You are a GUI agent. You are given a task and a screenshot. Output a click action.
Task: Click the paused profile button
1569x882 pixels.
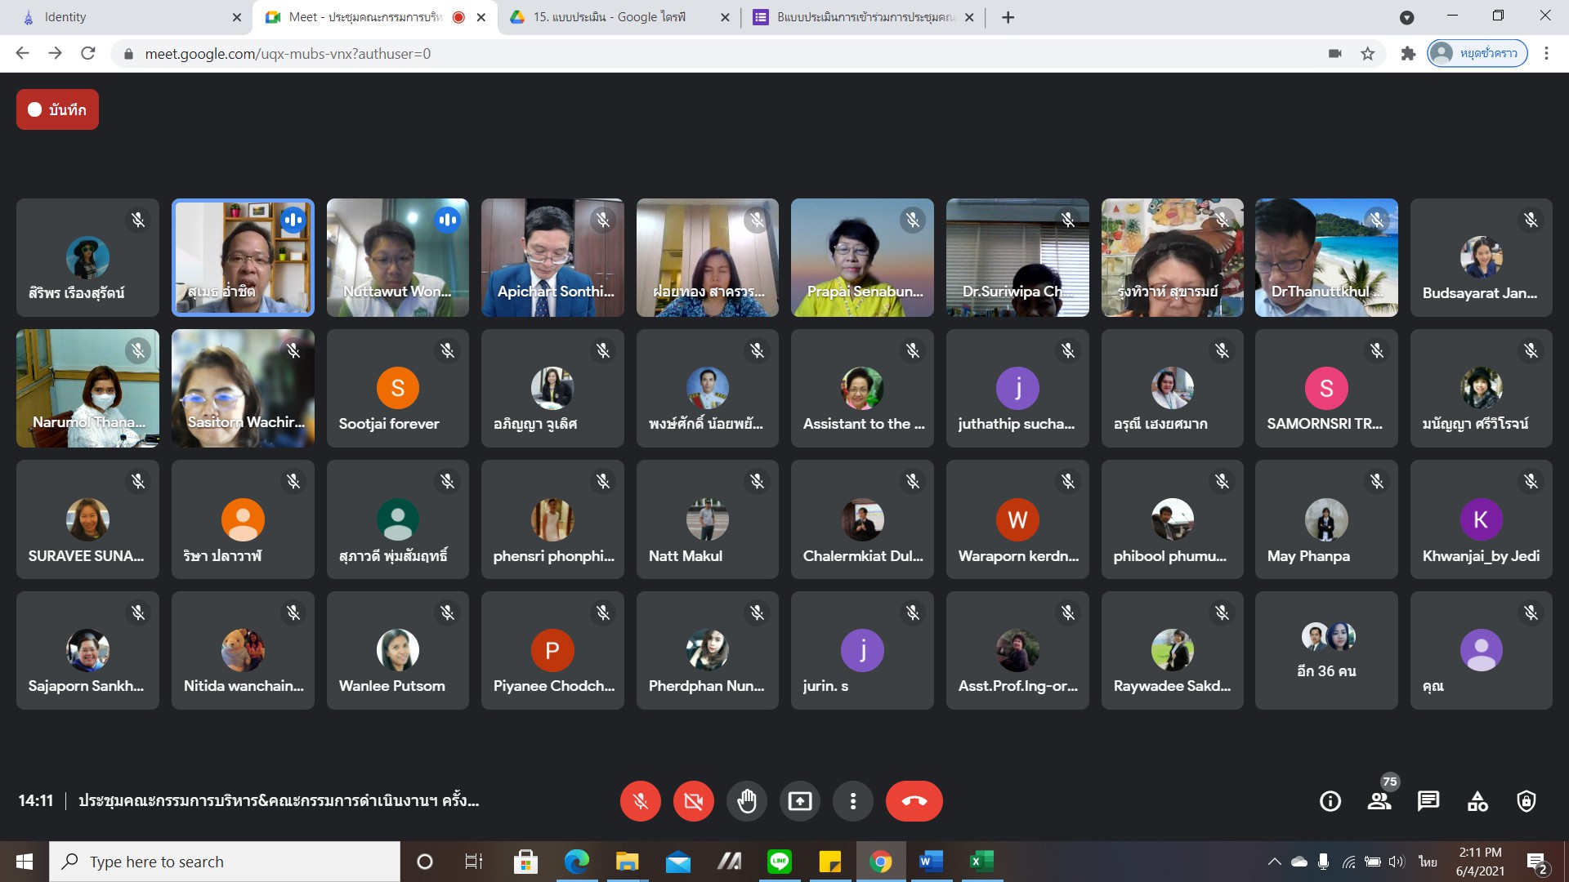(x=1477, y=53)
